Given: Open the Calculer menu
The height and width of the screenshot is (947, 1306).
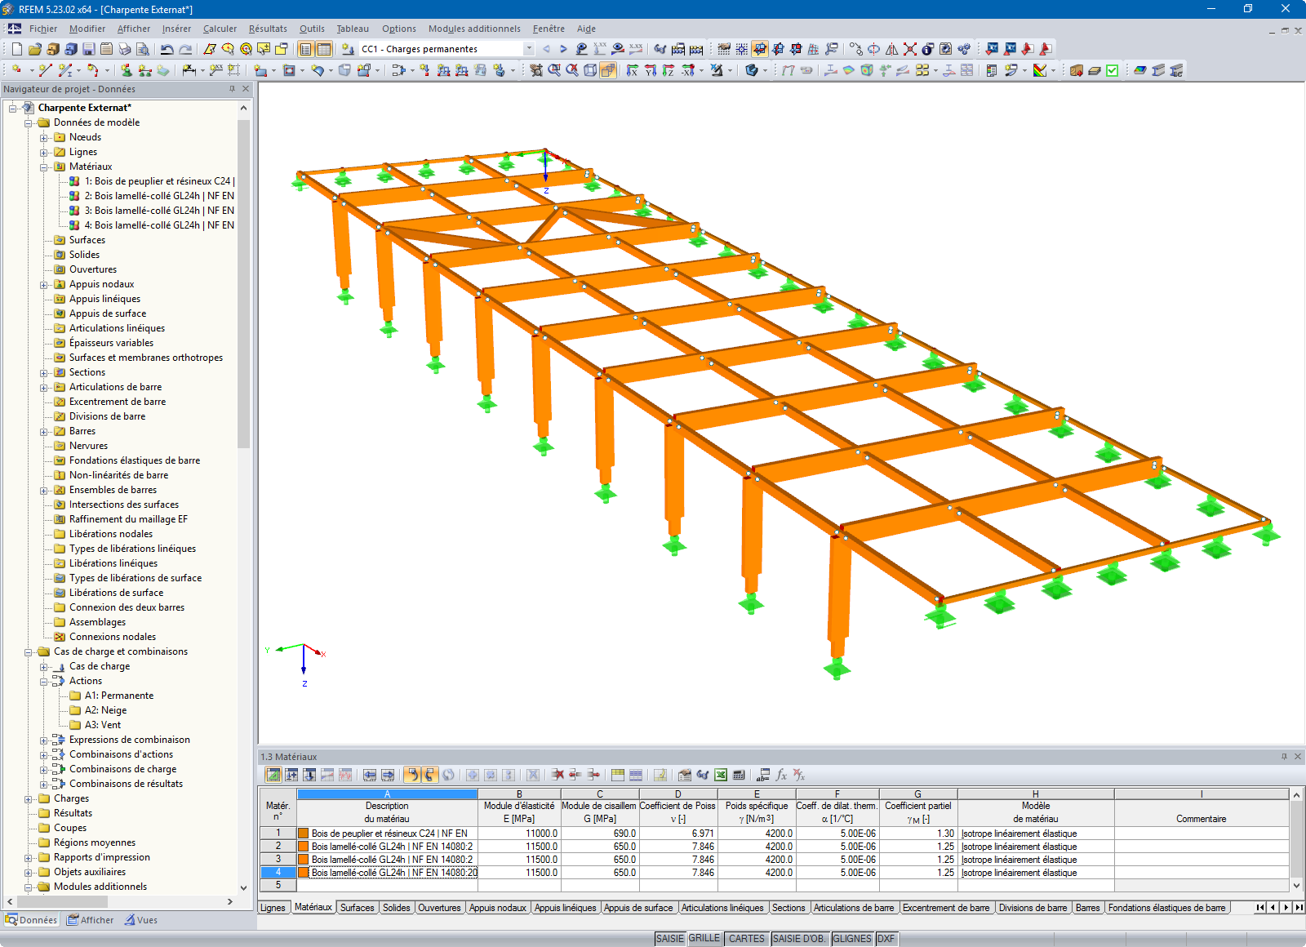Looking at the screenshot, I should pos(220,29).
